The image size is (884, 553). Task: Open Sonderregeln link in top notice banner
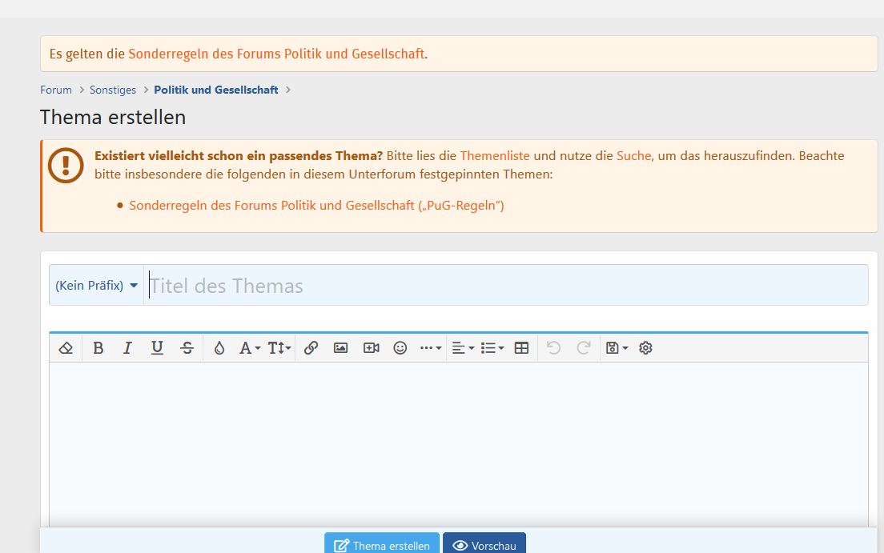[x=276, y=54]
